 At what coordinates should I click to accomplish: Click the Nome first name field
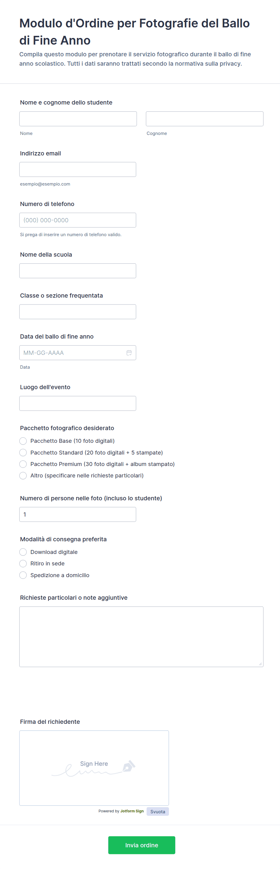tap(78, 119)
